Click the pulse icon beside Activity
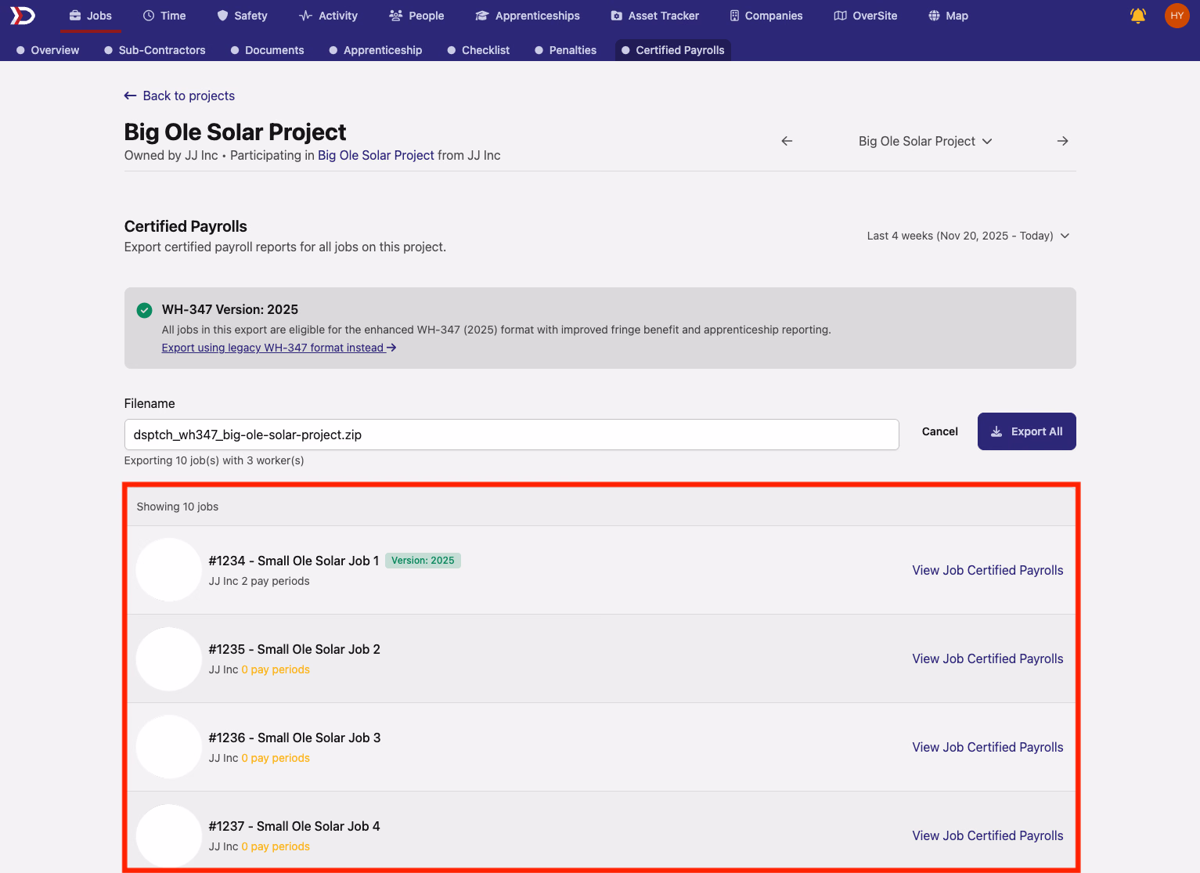 pos(305,16)
